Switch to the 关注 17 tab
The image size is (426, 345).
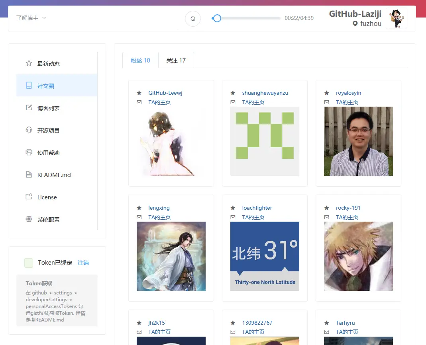tap(176, 60)
